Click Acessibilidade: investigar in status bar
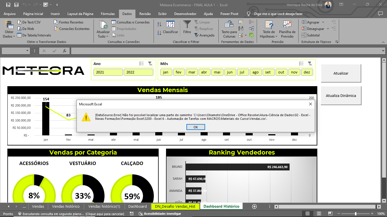This screenshot has height=217, width=387. [160, 214]
